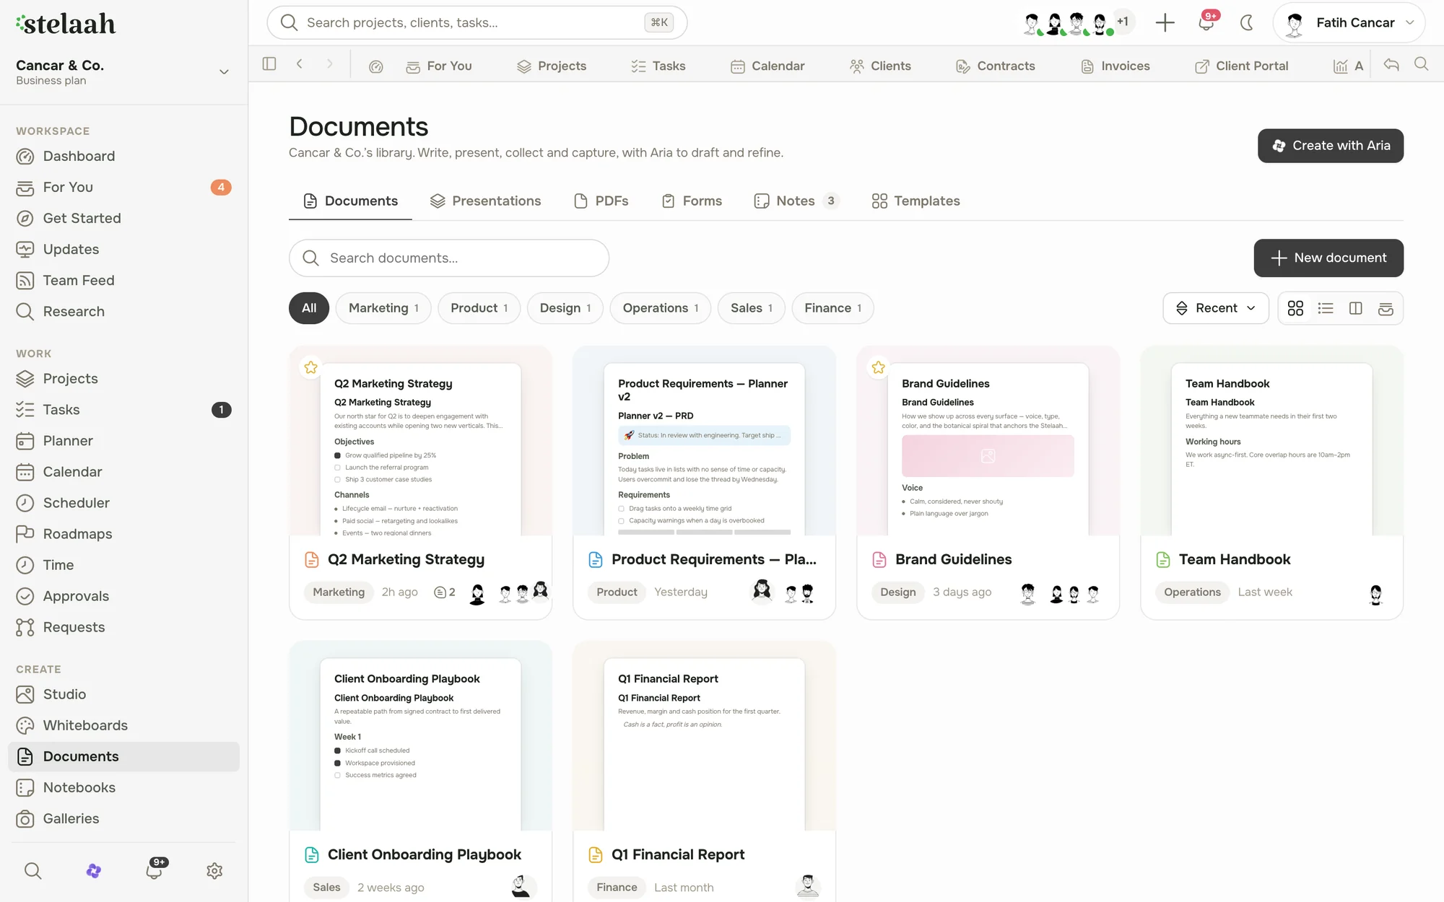Filter documents by Finance chip

(833, 308)
